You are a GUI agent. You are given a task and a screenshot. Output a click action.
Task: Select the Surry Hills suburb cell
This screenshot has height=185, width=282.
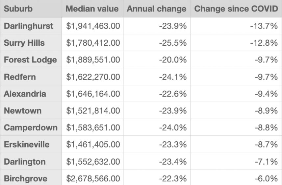pyautogui.click(x=24, y=43)
